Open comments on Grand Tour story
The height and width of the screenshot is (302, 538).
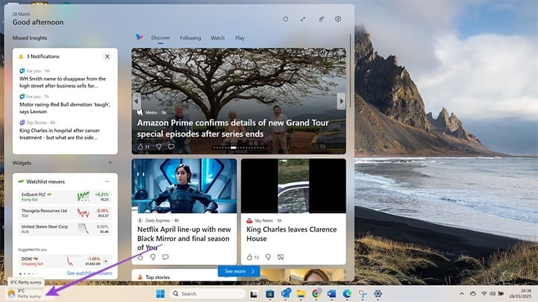click(x=171, y=146)
